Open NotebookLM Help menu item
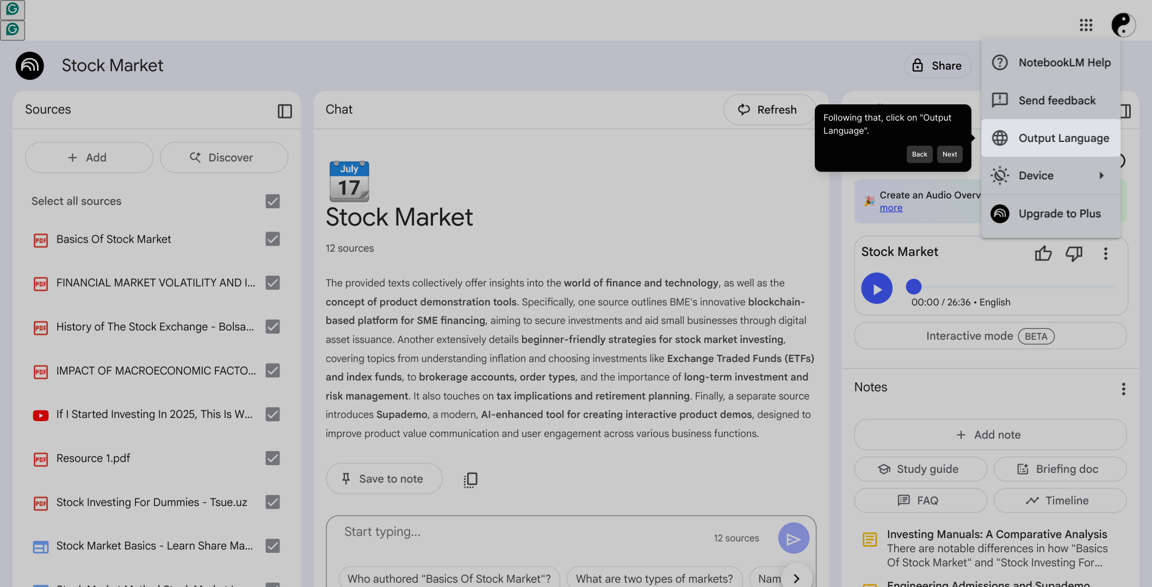The image size is (1152, 587). [x=1051, y=63]
